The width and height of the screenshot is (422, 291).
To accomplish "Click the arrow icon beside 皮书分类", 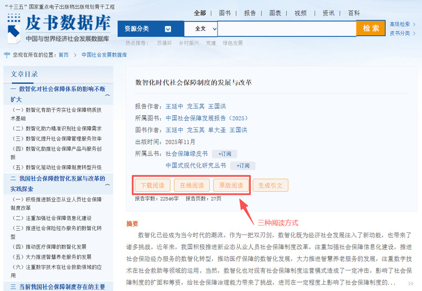I will [415, 33].
